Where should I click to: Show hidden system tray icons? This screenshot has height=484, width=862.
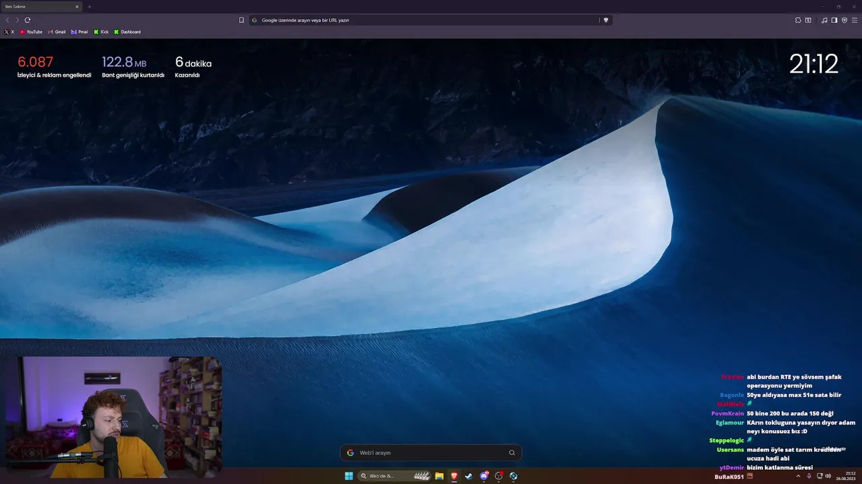[x=799, y=476]
